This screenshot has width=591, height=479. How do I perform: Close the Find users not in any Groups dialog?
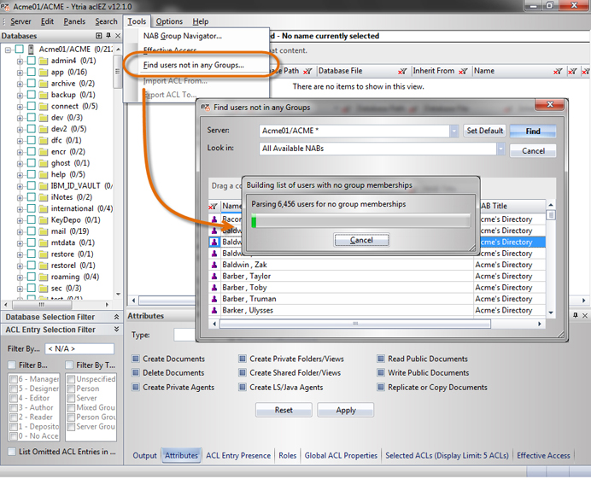pyautogui.click(x=550, y=104)
